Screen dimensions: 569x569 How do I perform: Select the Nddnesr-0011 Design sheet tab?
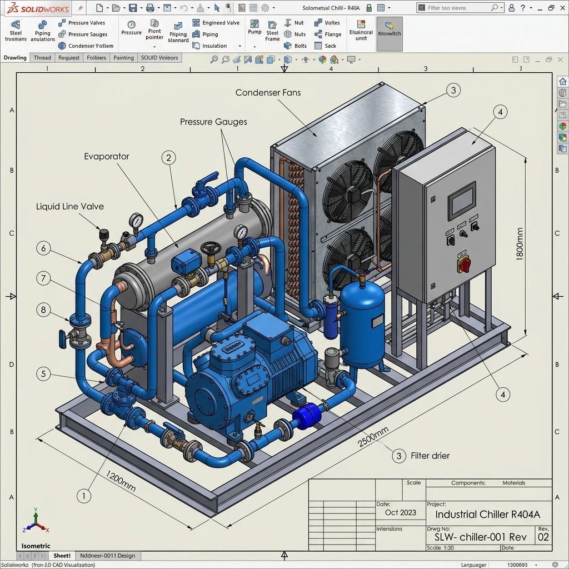coord(107,556)
